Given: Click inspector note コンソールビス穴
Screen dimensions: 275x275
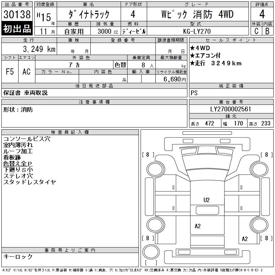Looking at the screenshot, I should [x=27, y=139].
